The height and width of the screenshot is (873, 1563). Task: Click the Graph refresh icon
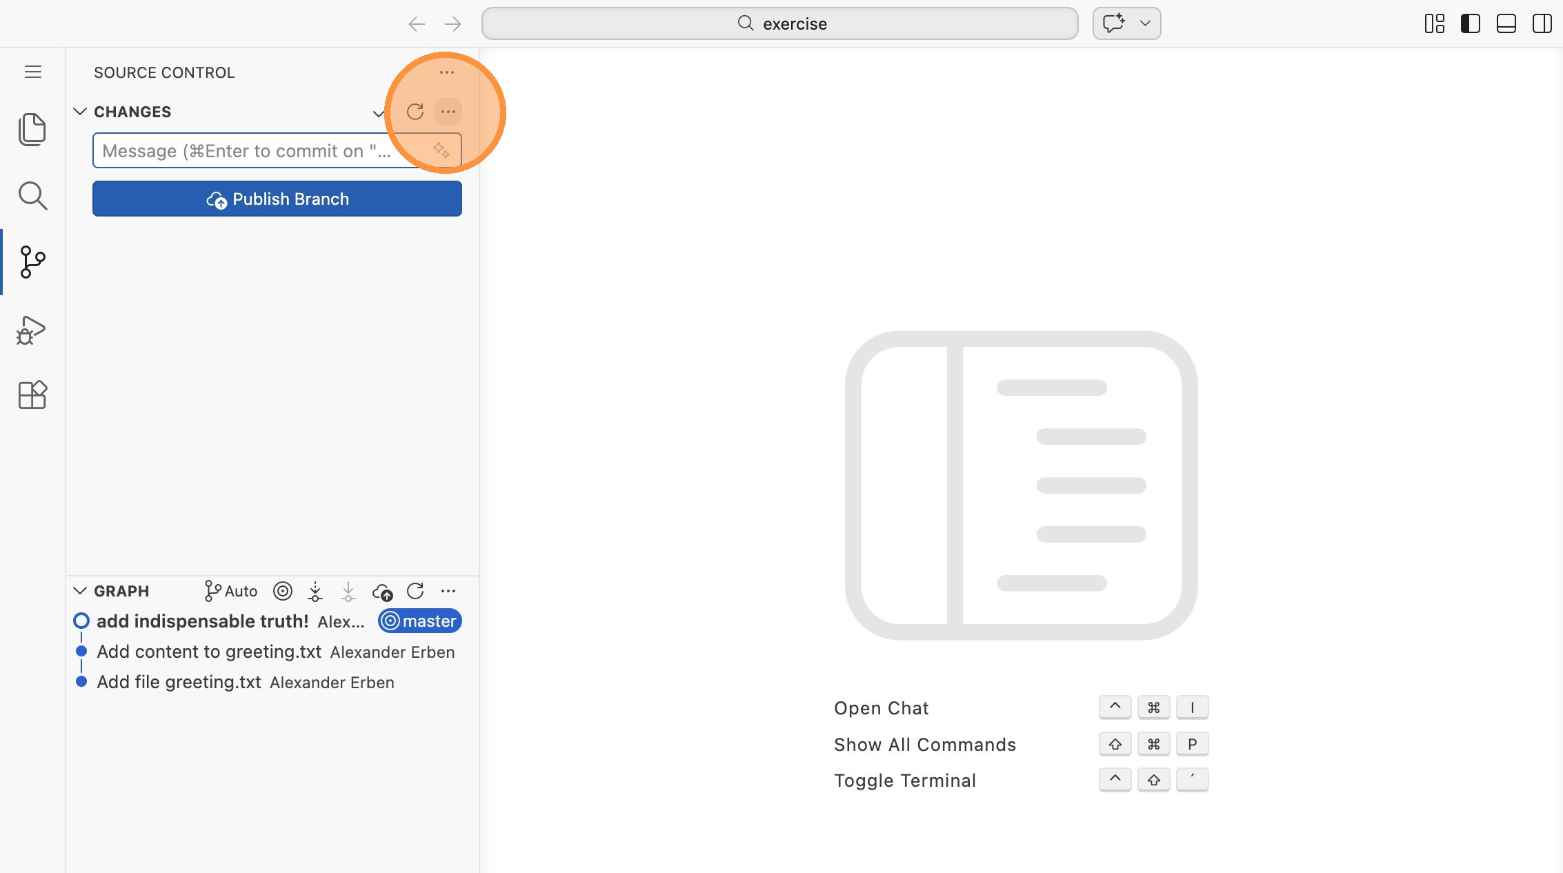click(x=415, y=591)
